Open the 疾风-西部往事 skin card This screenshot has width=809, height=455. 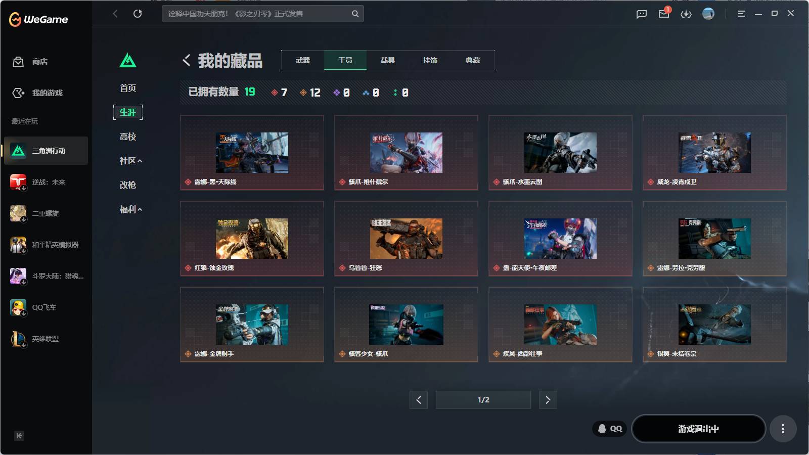pos(560,325)
